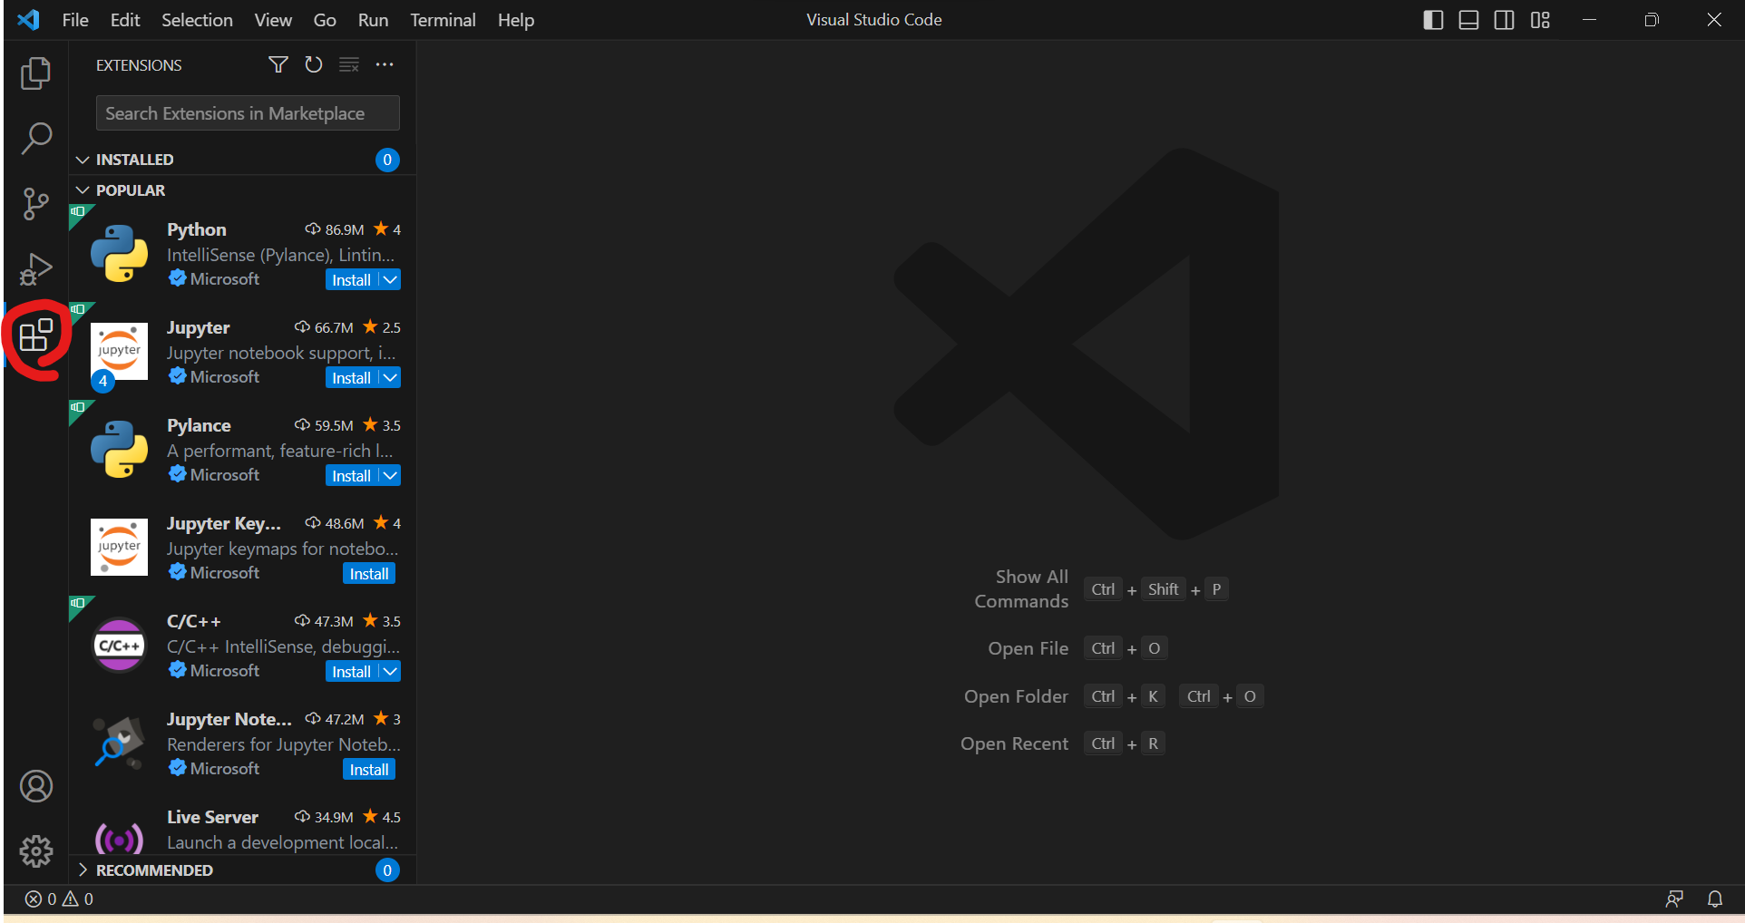Install the C/C++ extension
1745x923 pixels.
click(x=351, y=671)
